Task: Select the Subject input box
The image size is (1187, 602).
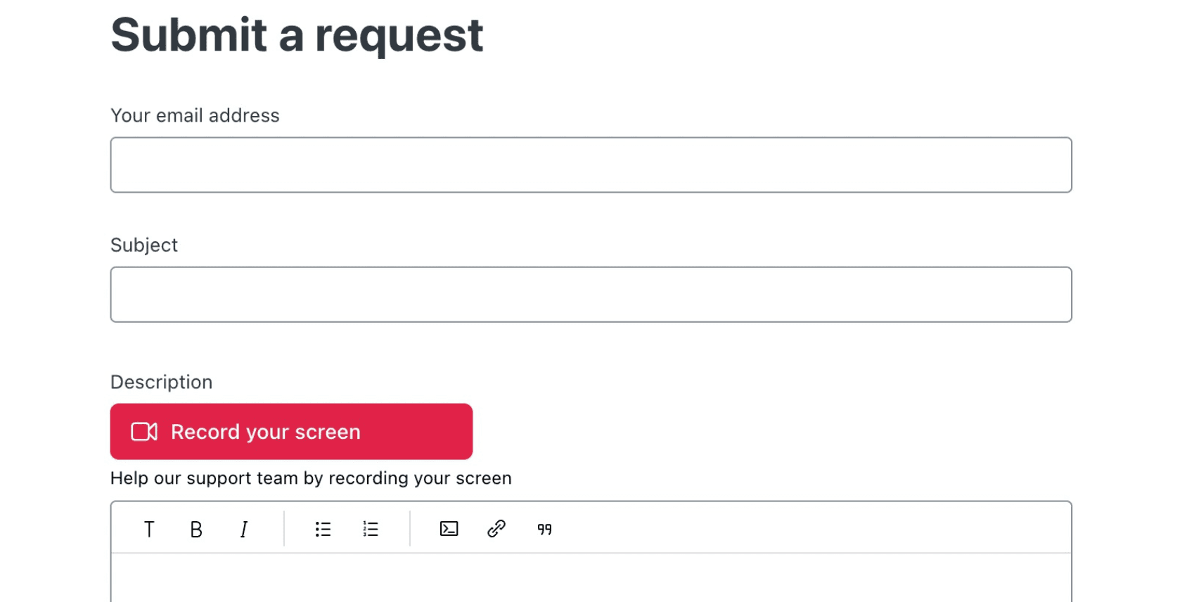Action: tap(591, 294)
